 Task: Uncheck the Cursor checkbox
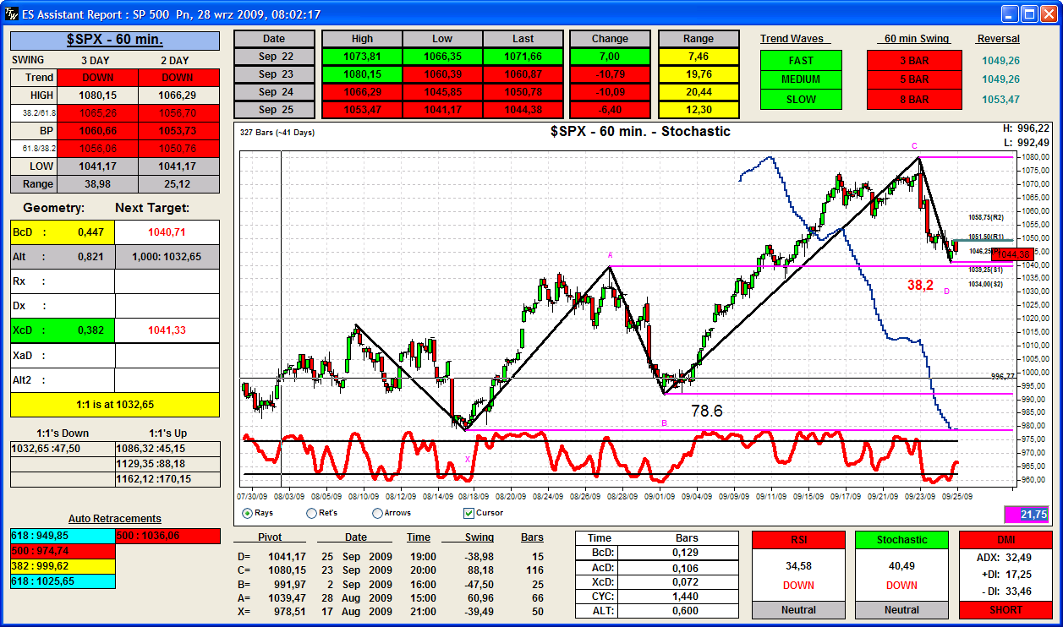[x=469, y=513]
